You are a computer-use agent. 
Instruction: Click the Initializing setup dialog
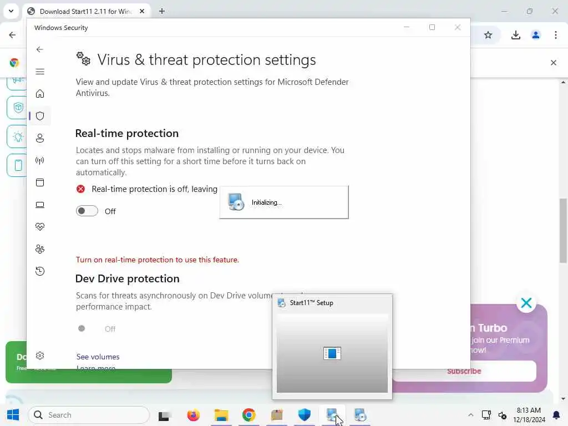pos(284,202)
